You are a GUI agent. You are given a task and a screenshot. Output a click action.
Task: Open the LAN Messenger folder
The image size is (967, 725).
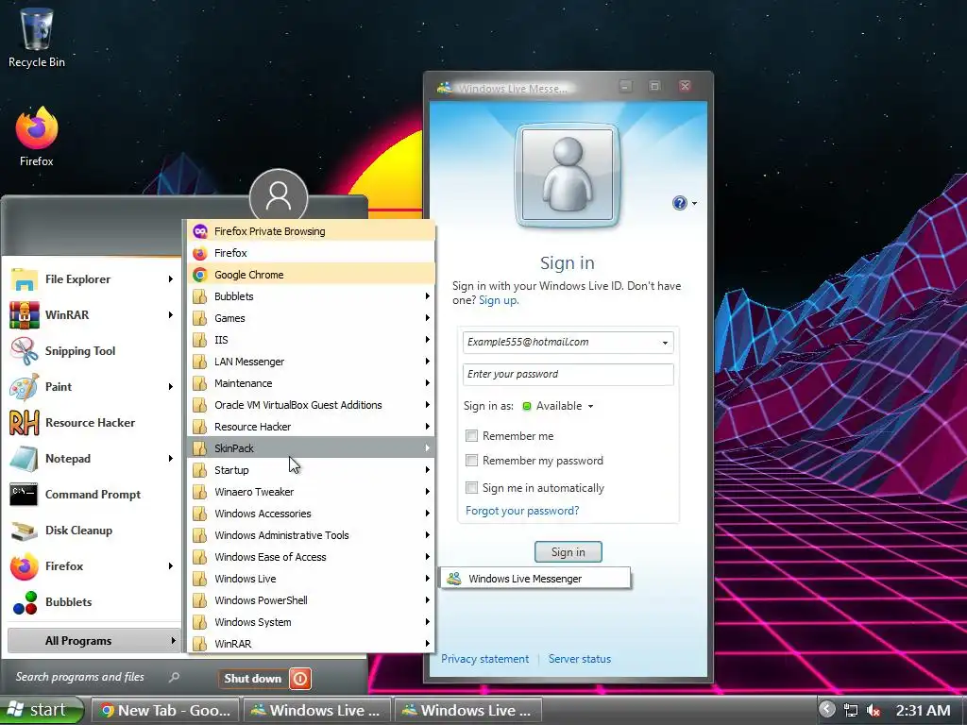tap(311, 362)
